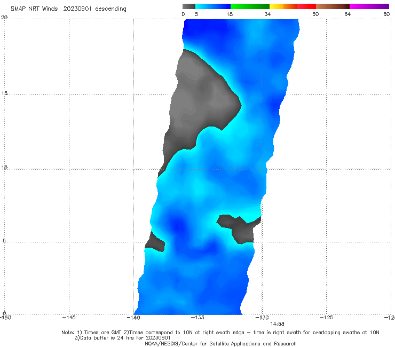The width and height of the screenshot is (395, 347).
Task: Click the blue segment of the color bar
Action: [213, 6]
